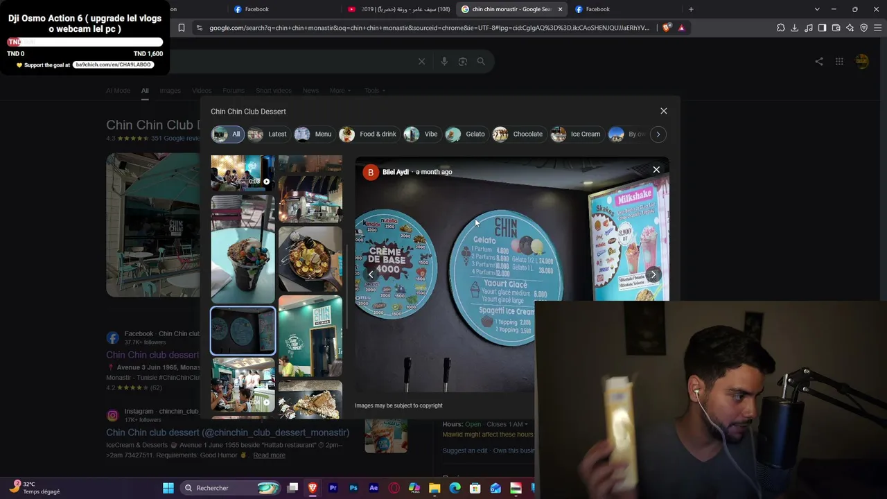Switch to Videos search tab

coord(202,91)
